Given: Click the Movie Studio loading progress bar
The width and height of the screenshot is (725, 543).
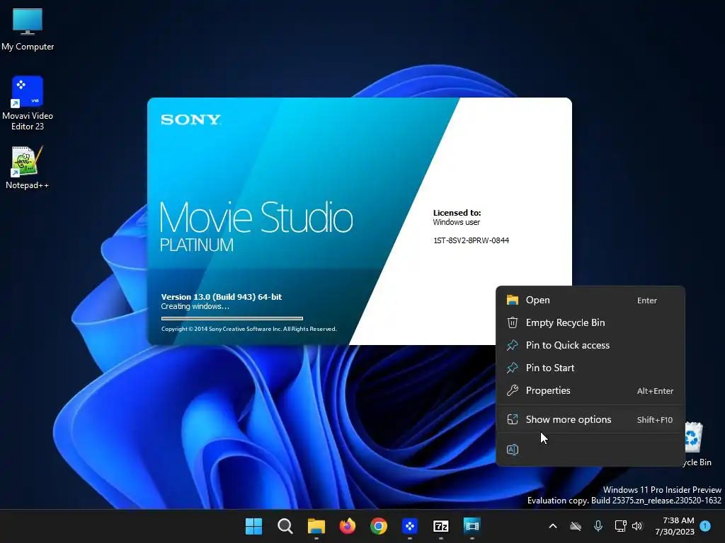Looking at the screenshot, I should click(x=232, y=318).
